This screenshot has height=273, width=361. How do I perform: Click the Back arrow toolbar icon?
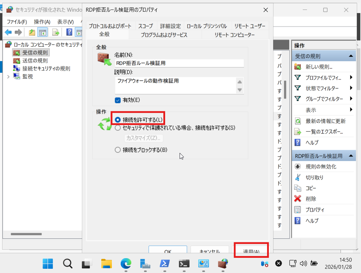(8, 32)
